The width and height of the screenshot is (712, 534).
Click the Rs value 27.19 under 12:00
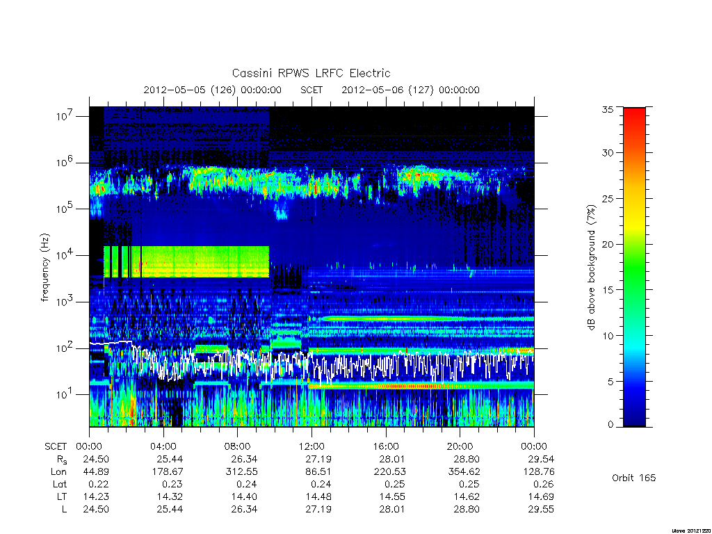coord(318,459)
